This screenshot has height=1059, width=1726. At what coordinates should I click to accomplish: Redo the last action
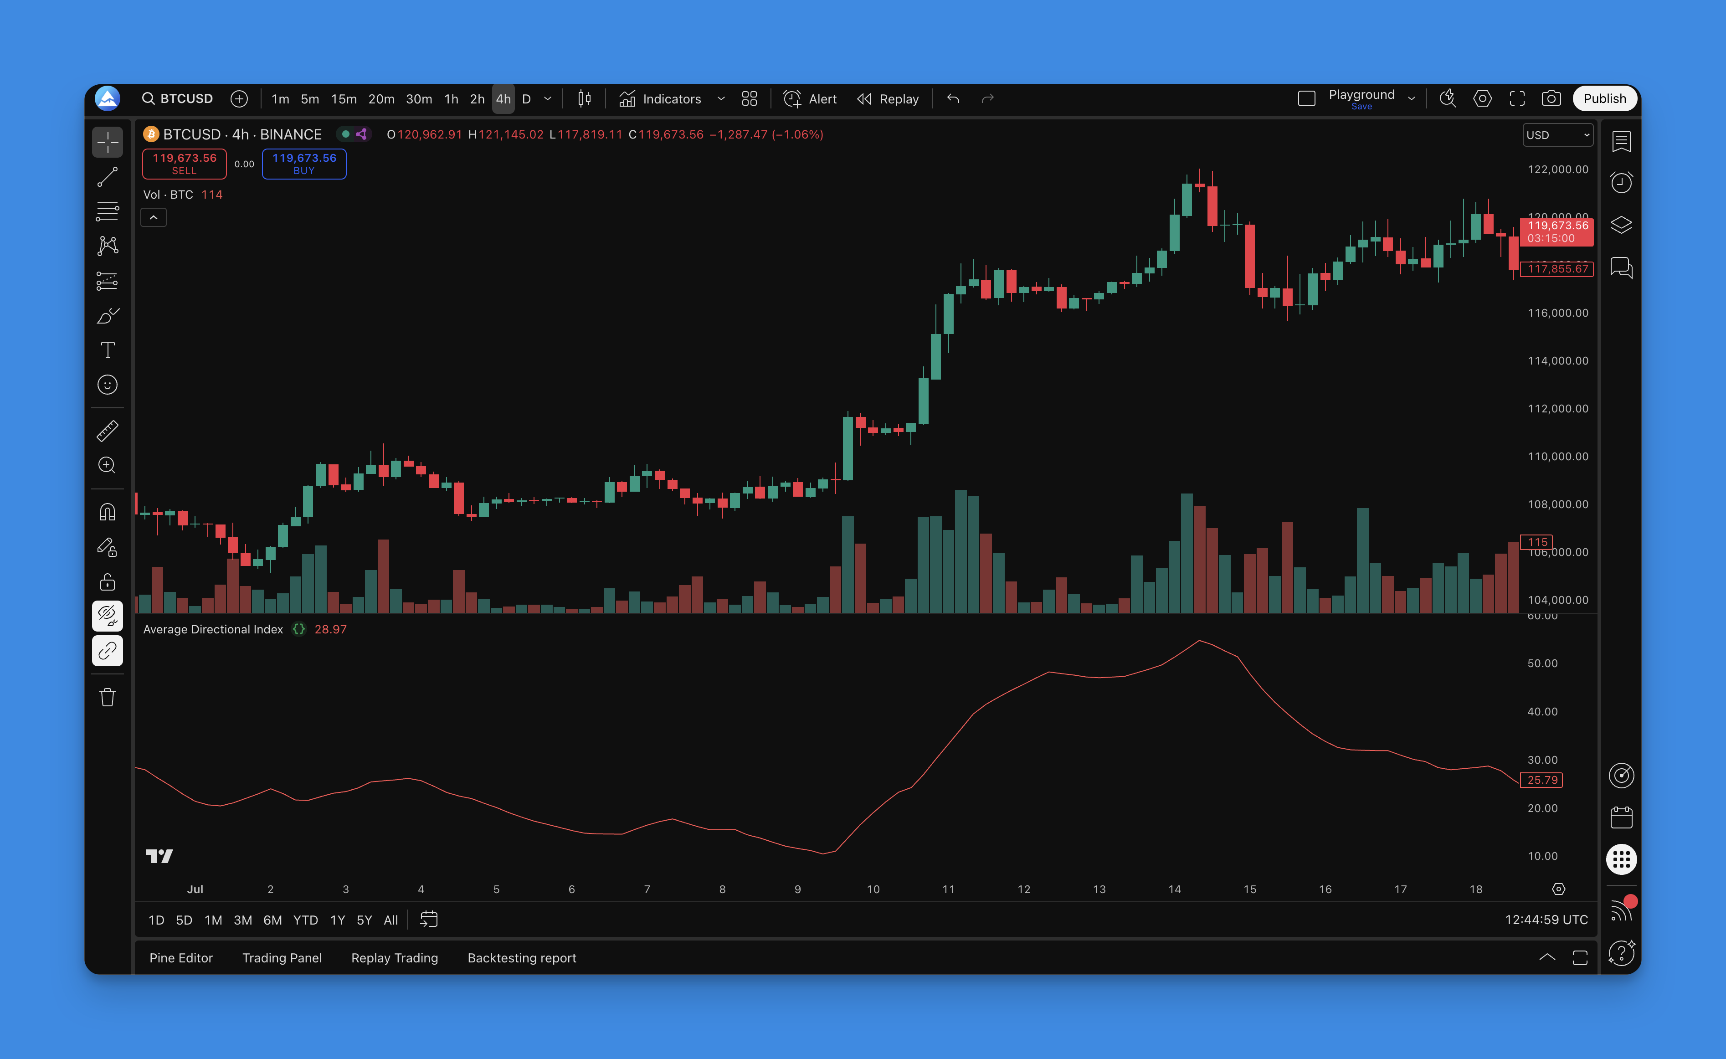coord(988,99)
